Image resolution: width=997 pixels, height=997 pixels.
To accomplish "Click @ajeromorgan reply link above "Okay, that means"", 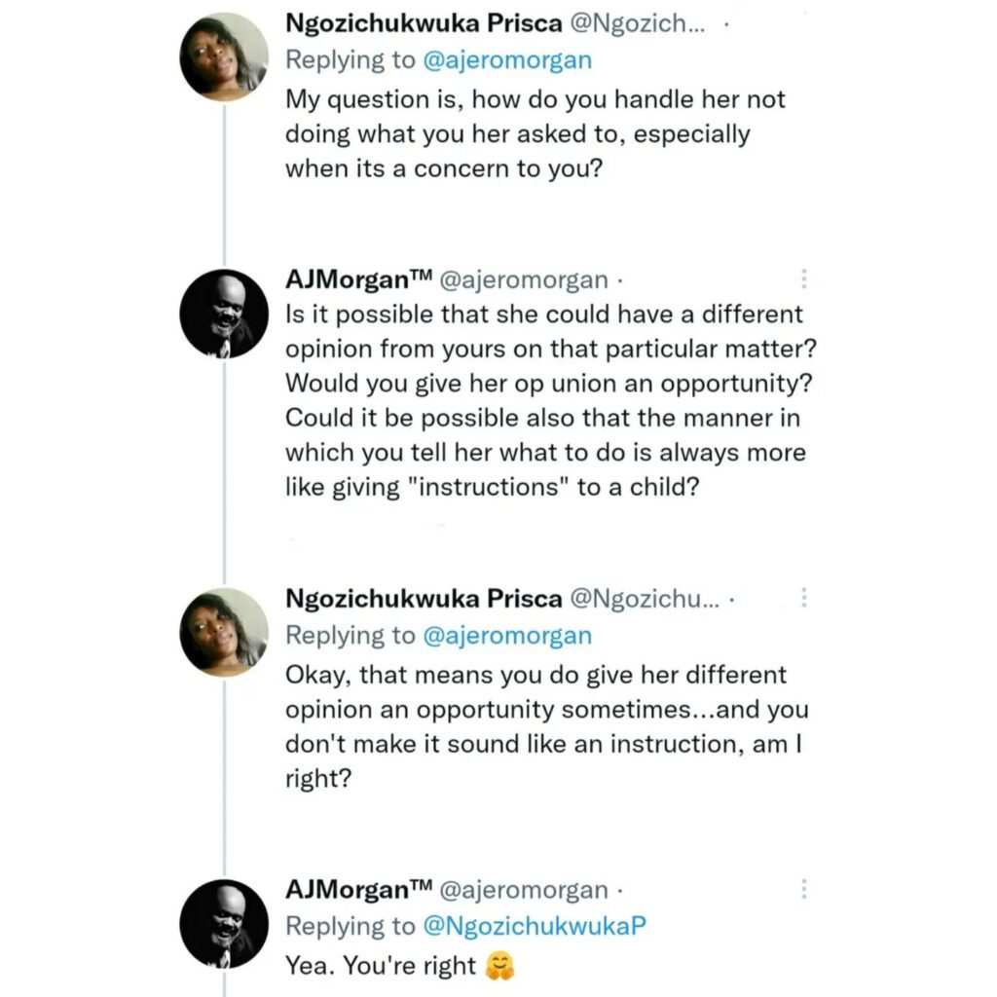I will tap(506, 636).
